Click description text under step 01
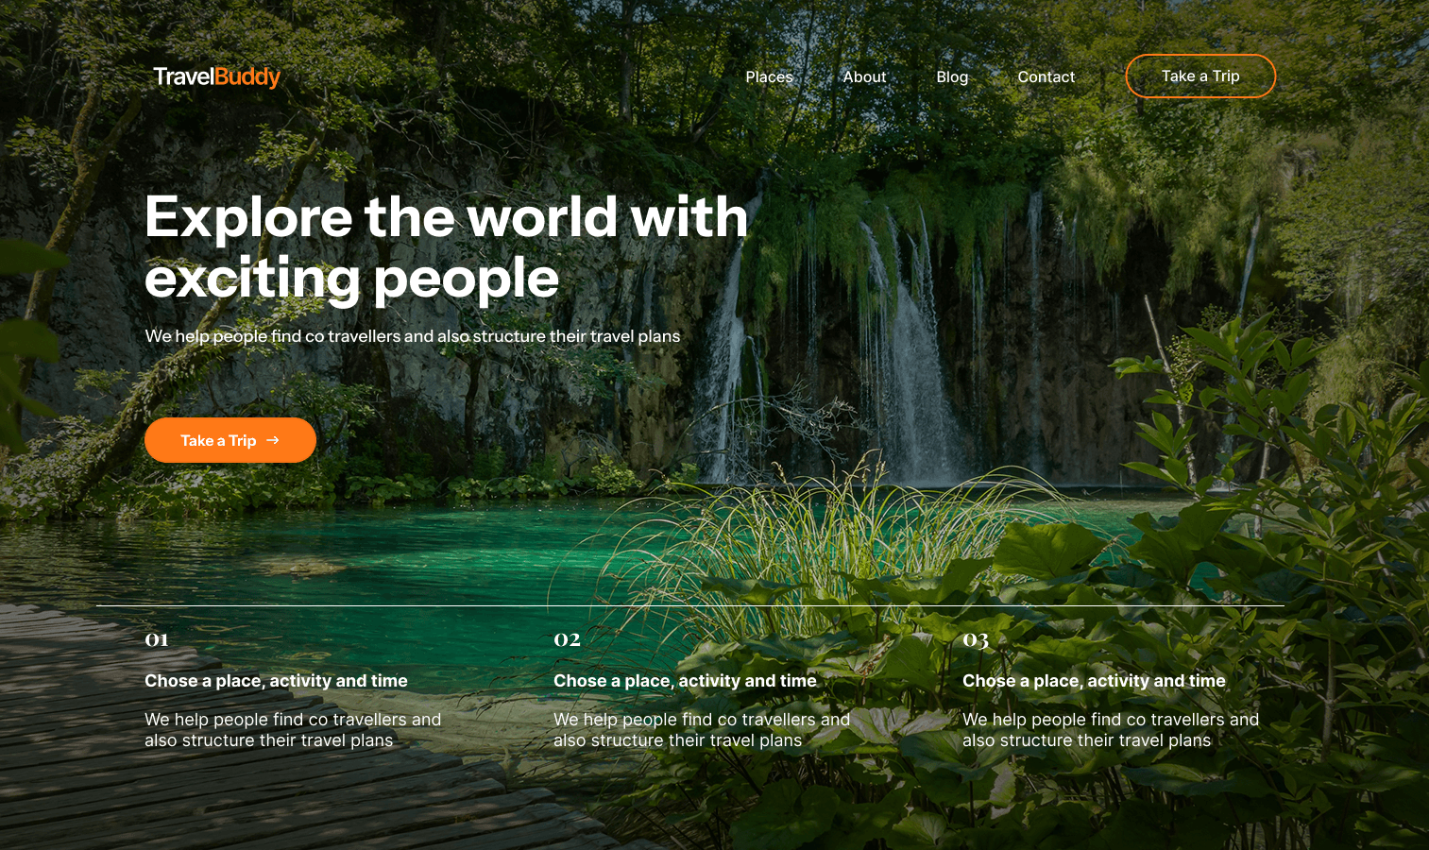This screenshot has width=1429, height=850. (x=293, y=730)
